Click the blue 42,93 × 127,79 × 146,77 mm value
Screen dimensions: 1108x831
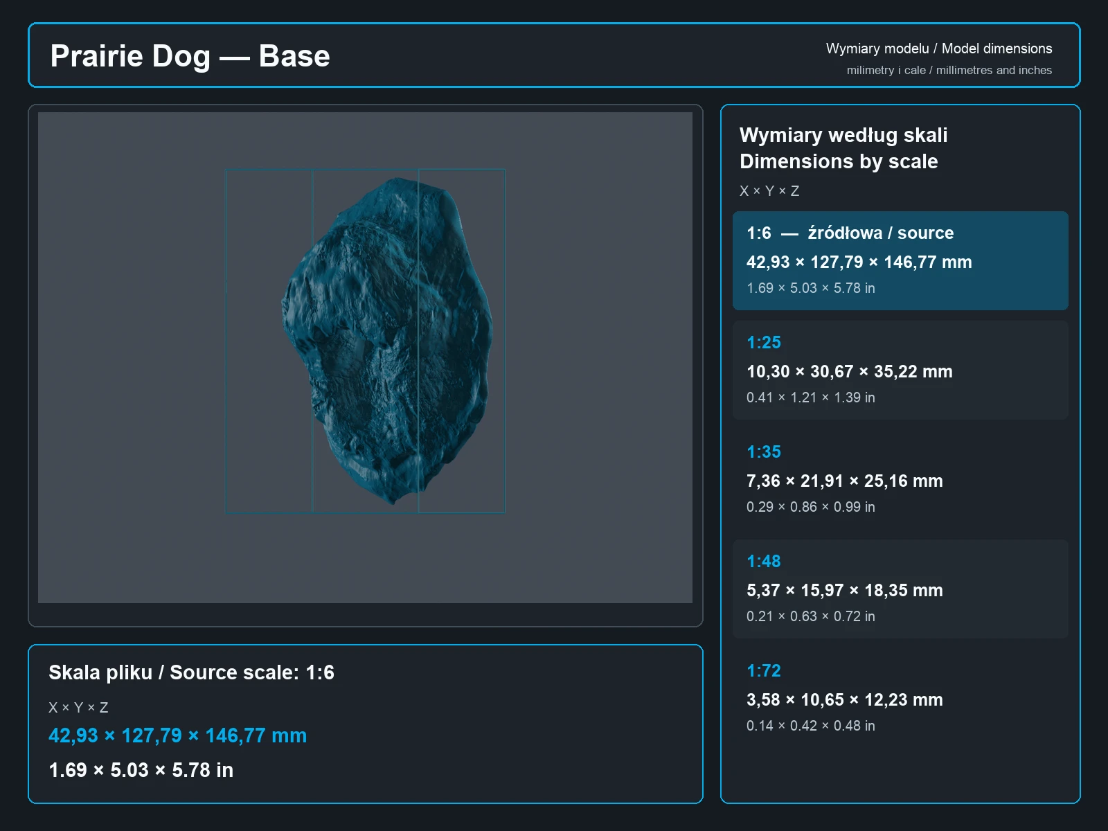(x=177, y=735)
